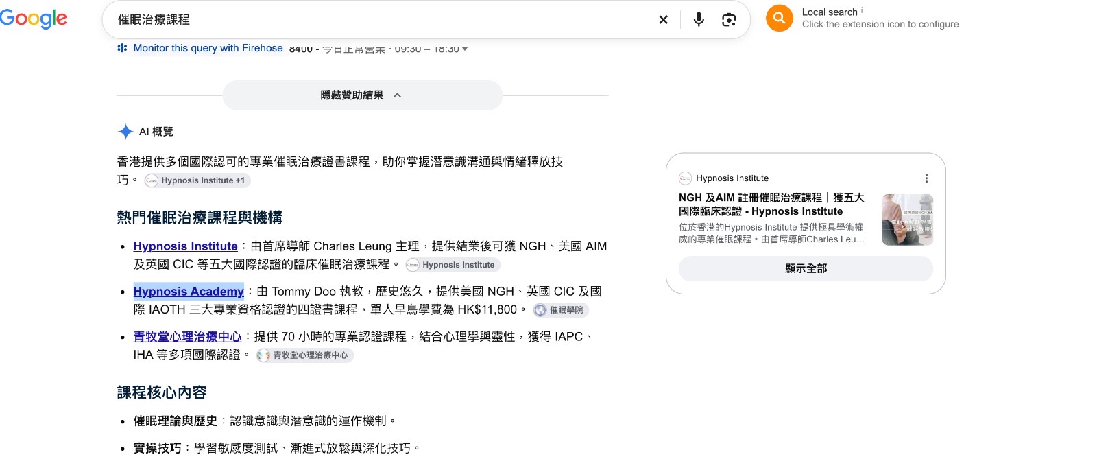Start voice search with microphone icon

[x=699, y=20]
